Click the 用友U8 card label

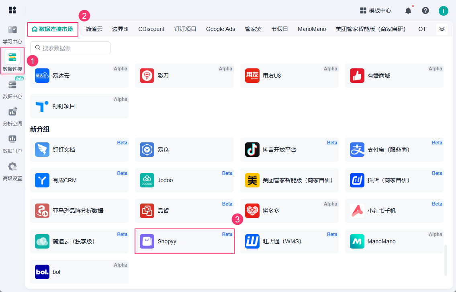(272, 76)
